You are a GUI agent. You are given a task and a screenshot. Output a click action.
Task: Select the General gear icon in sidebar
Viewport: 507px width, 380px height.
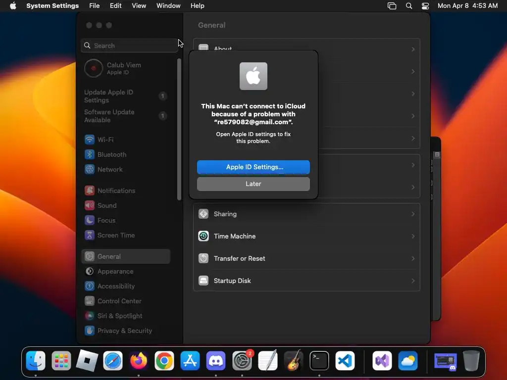pyautogui.click(x=90, y=257)
